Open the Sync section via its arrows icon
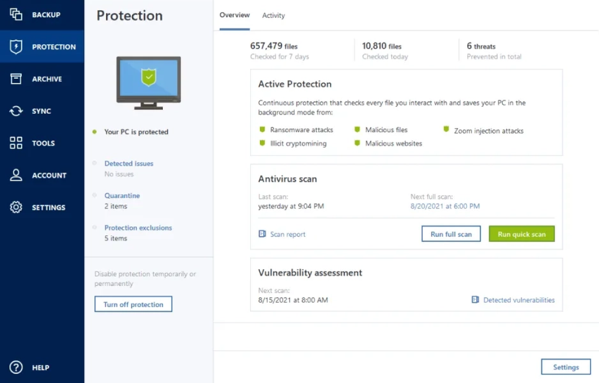Screen dimensions: 599x383 [x=14, y=111]
